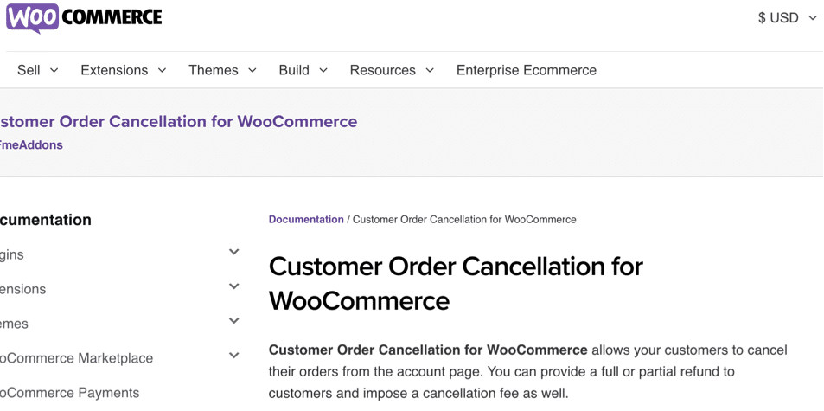
Task: Open the Sell menu
Action: (38, 70)
